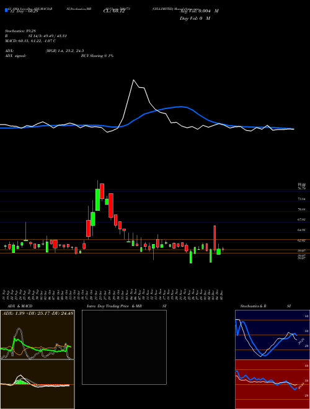310x409 pixels.
Task: Click the '(MGR) 1.4, 25.2, 24.5' values
Action: click(x=65, y=51)
